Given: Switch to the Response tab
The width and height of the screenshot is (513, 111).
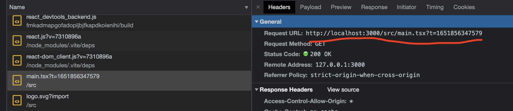Looking at the screenshot, I should tap(374, 7).
